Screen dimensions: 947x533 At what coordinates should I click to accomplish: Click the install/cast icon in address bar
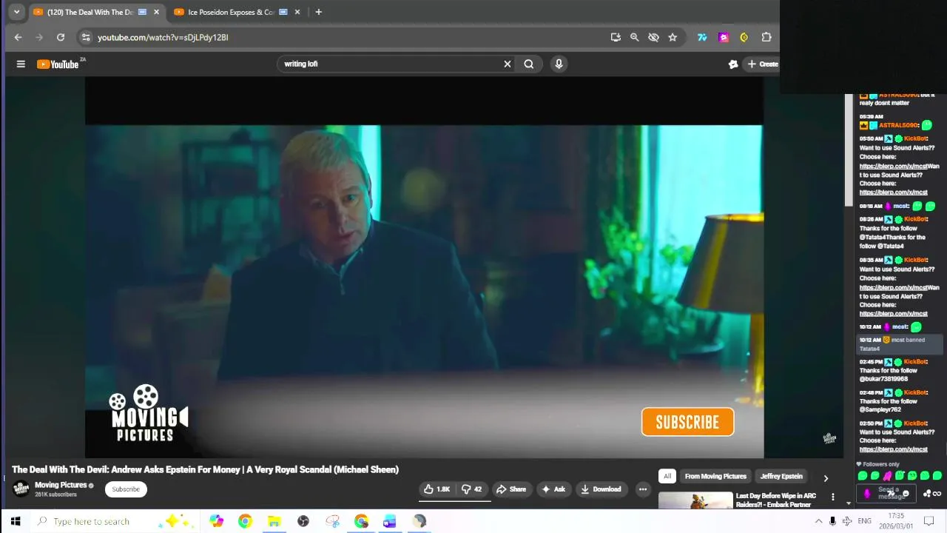(616, 37)
